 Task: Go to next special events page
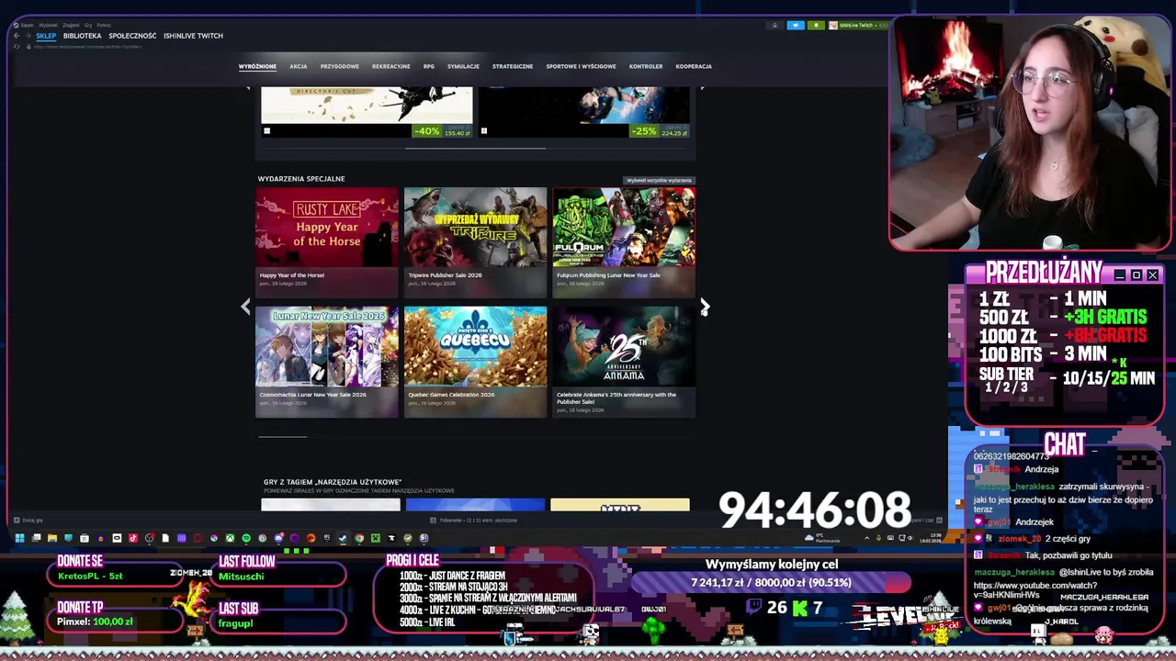704,307
